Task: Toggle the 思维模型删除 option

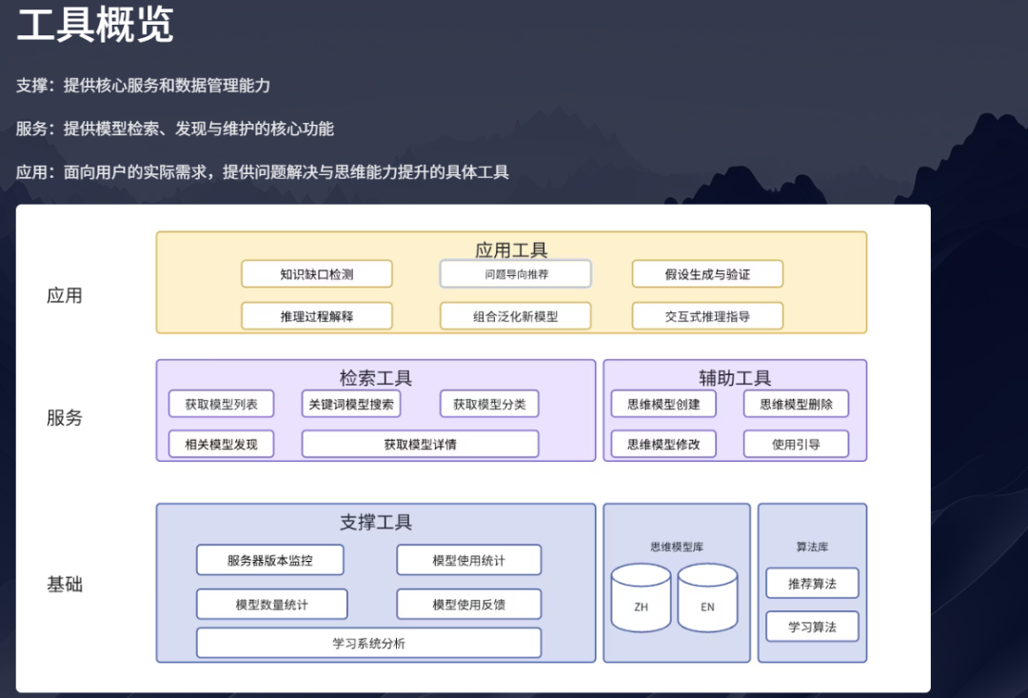Action: [796, 403]
